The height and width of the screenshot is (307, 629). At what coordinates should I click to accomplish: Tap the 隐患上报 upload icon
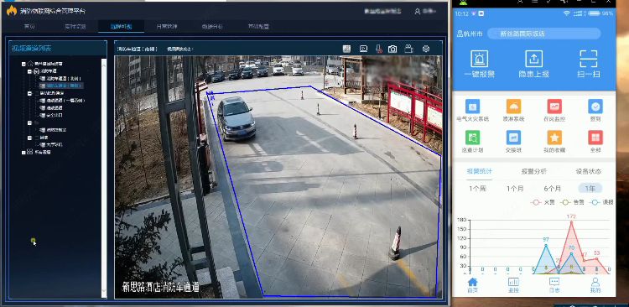pos(534,59)
